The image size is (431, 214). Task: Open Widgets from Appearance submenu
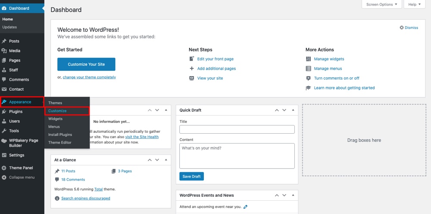pos(55,119)
